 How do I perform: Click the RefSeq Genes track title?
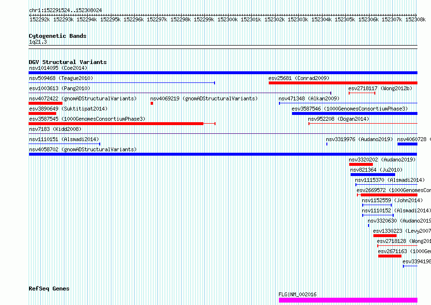[x=49, y=289]
